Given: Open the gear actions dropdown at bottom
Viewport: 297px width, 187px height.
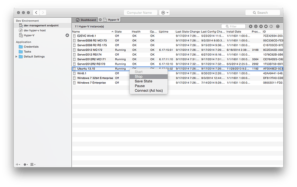Looking at the screenshot, I should coord(26,164).
